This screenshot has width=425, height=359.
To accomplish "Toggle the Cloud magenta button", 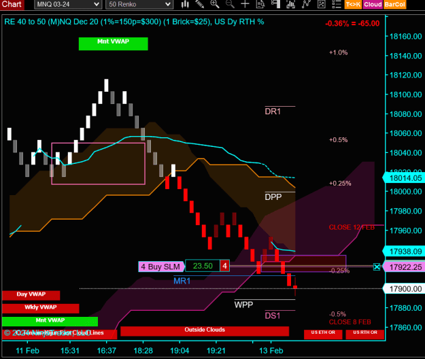I will tap(373, 4).
